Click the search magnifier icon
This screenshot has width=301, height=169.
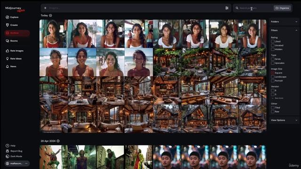click(x=237, y=8)
